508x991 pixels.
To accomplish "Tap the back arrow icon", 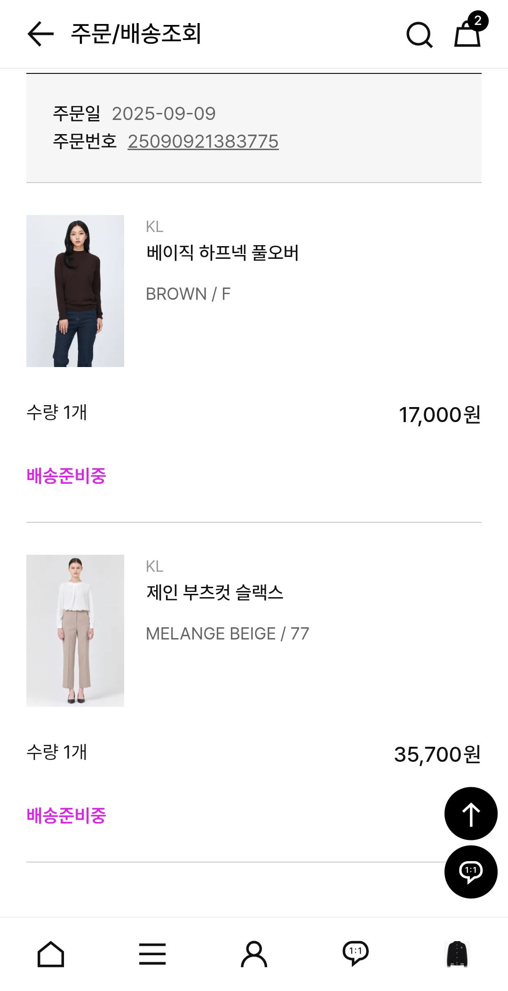I will pos(40,34).
